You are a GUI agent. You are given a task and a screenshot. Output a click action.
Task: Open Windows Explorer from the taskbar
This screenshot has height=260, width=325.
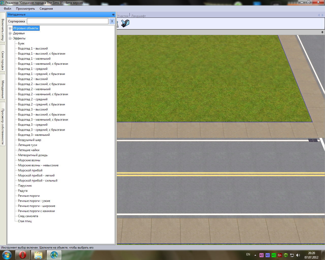tap(38, 255)
